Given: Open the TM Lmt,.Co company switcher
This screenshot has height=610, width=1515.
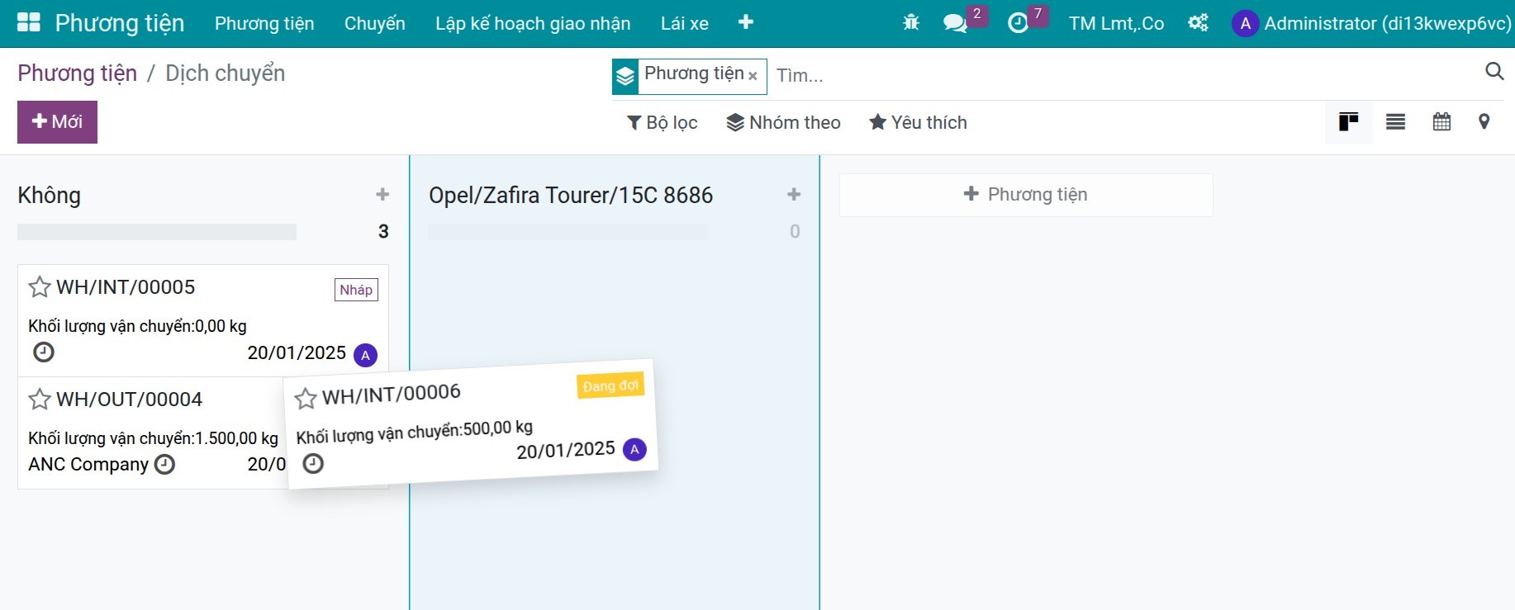Looking at the screenshot, I should pos(1116,23).
